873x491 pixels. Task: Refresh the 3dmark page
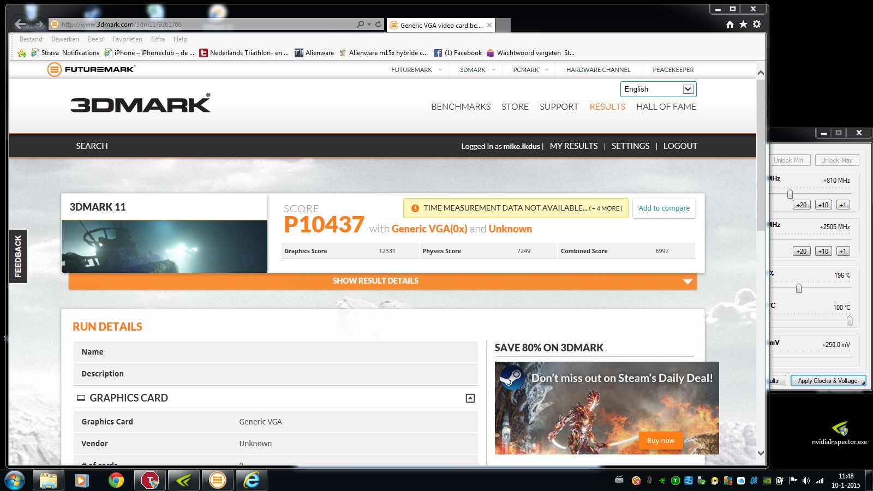pyautogui.click(x=378, y=24)
